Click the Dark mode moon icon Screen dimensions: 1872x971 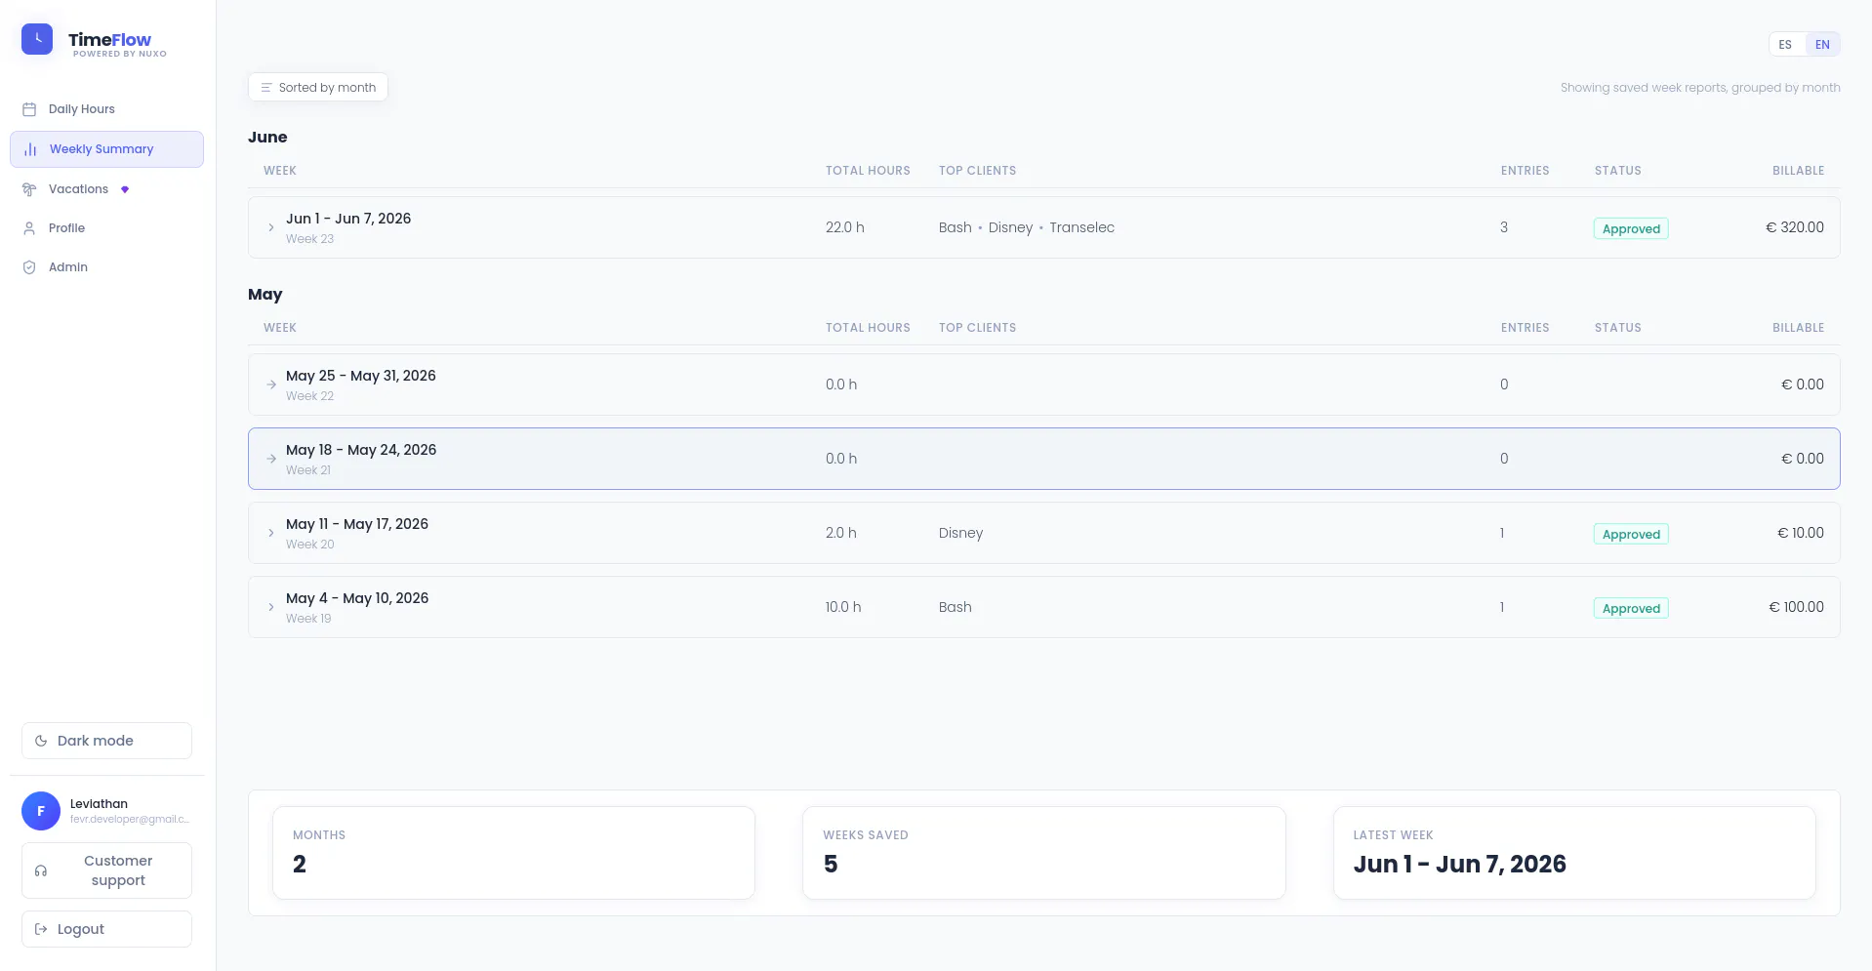41,741
